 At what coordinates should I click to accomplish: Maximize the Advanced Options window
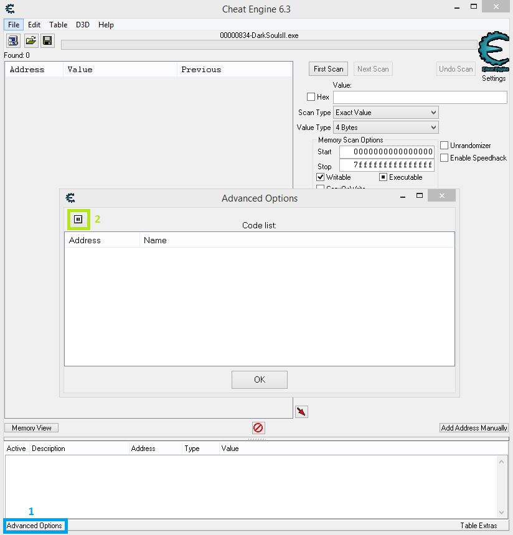click(420, 195)
